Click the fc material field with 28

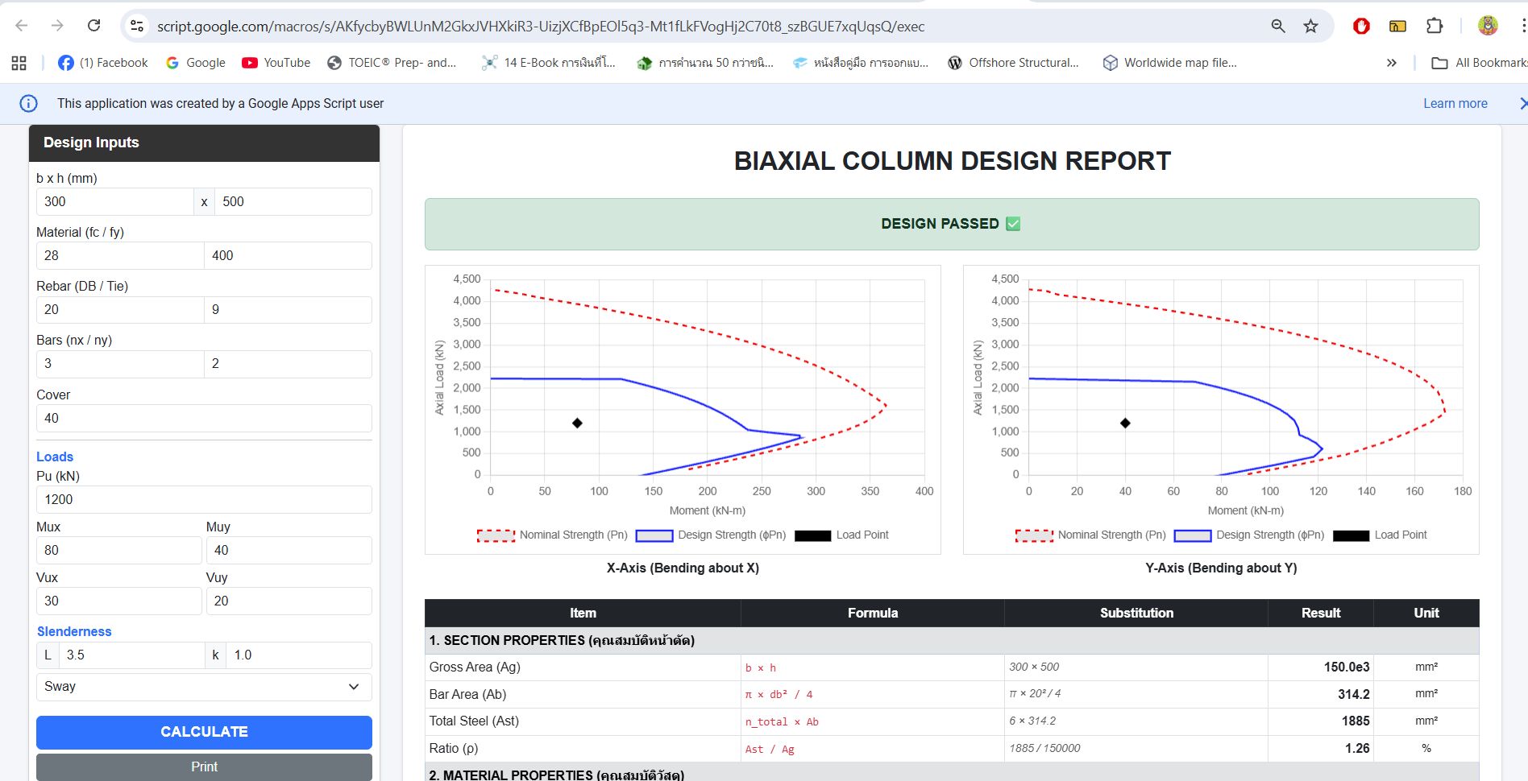click(120, 255)
